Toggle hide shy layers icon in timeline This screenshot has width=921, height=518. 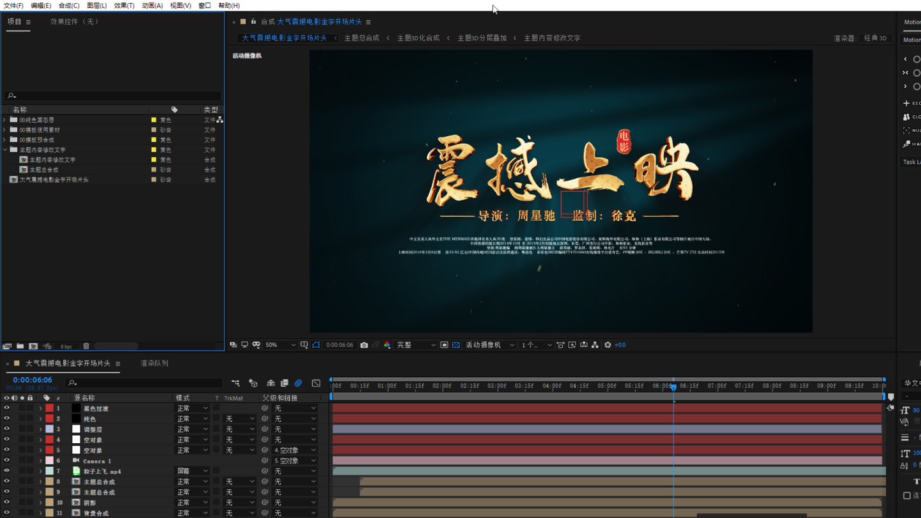(271, 383)
